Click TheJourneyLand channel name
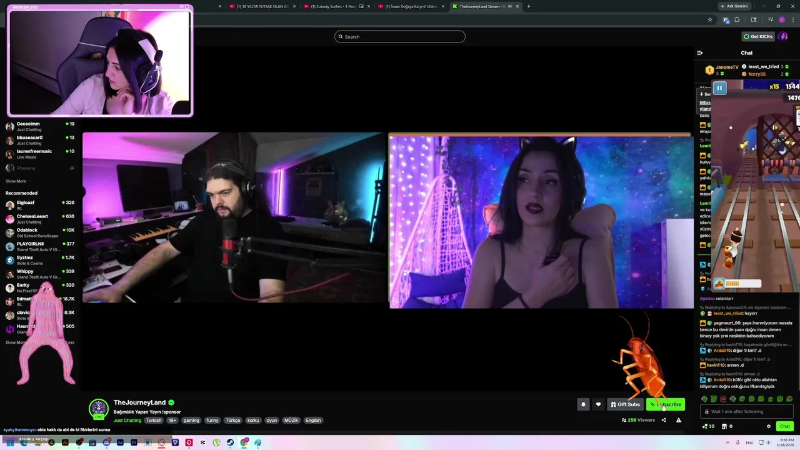The height and width of the screenshot is (450, 800). coord(139,402)
